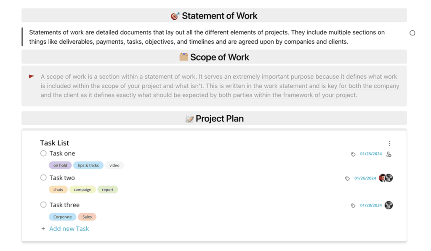Open the 01/25/2024 due date picker
431x251 pixels.
(371, 154)
